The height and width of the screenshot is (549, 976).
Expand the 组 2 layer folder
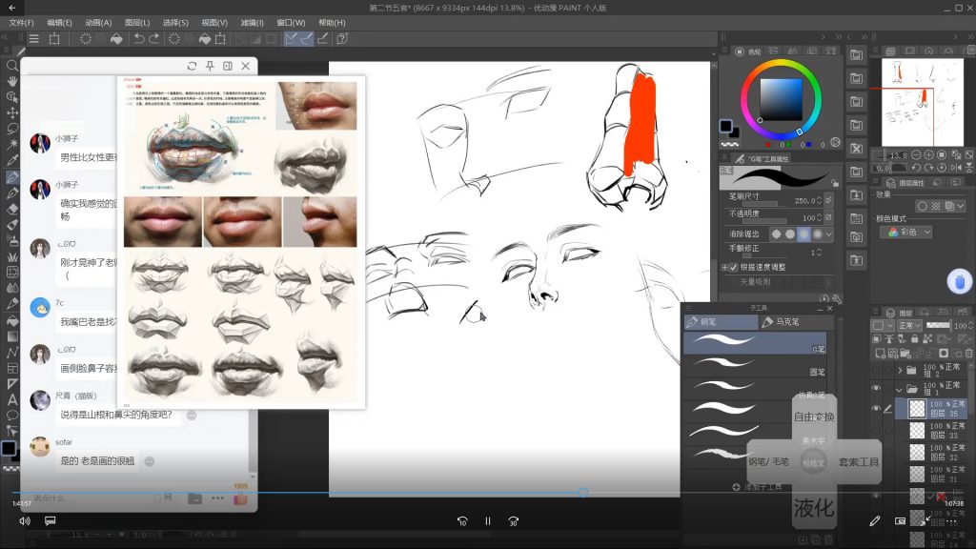(899, 369)
